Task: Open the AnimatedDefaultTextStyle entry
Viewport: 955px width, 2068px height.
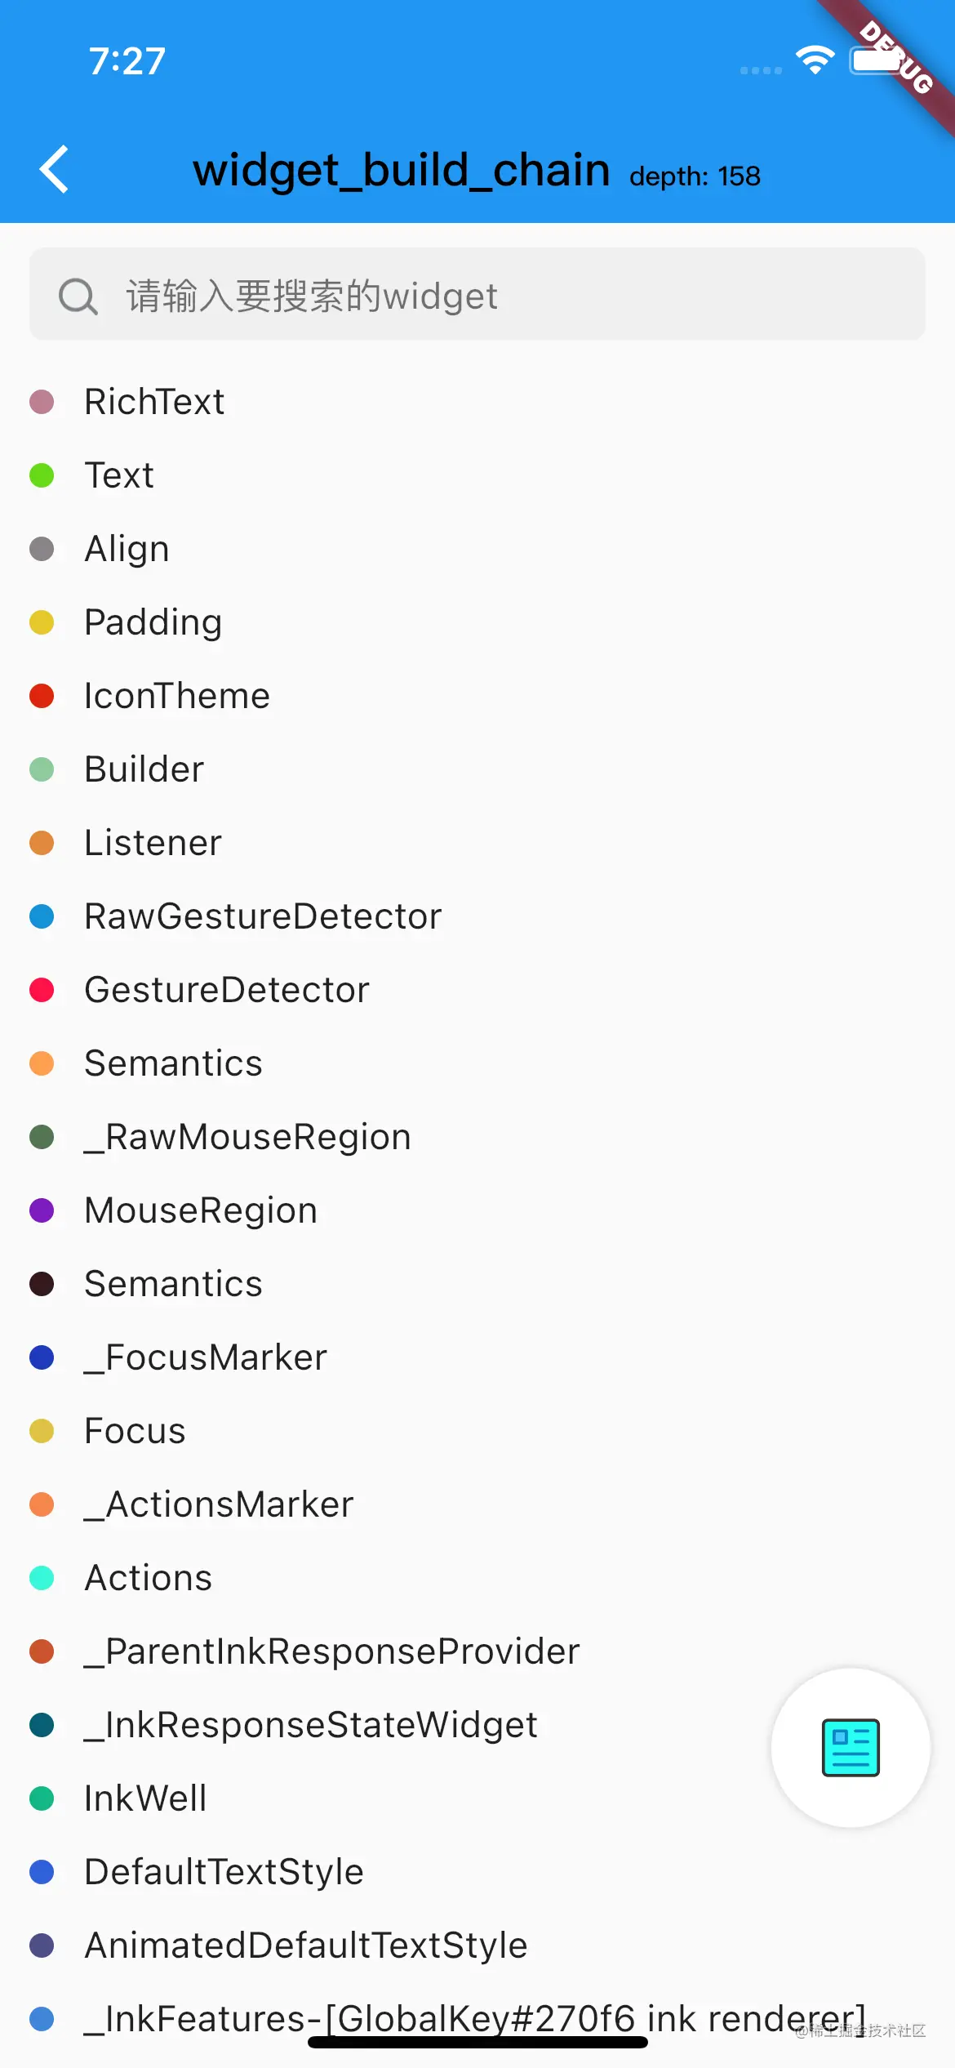Action: pyautogui.click(x=306, y=1945)
